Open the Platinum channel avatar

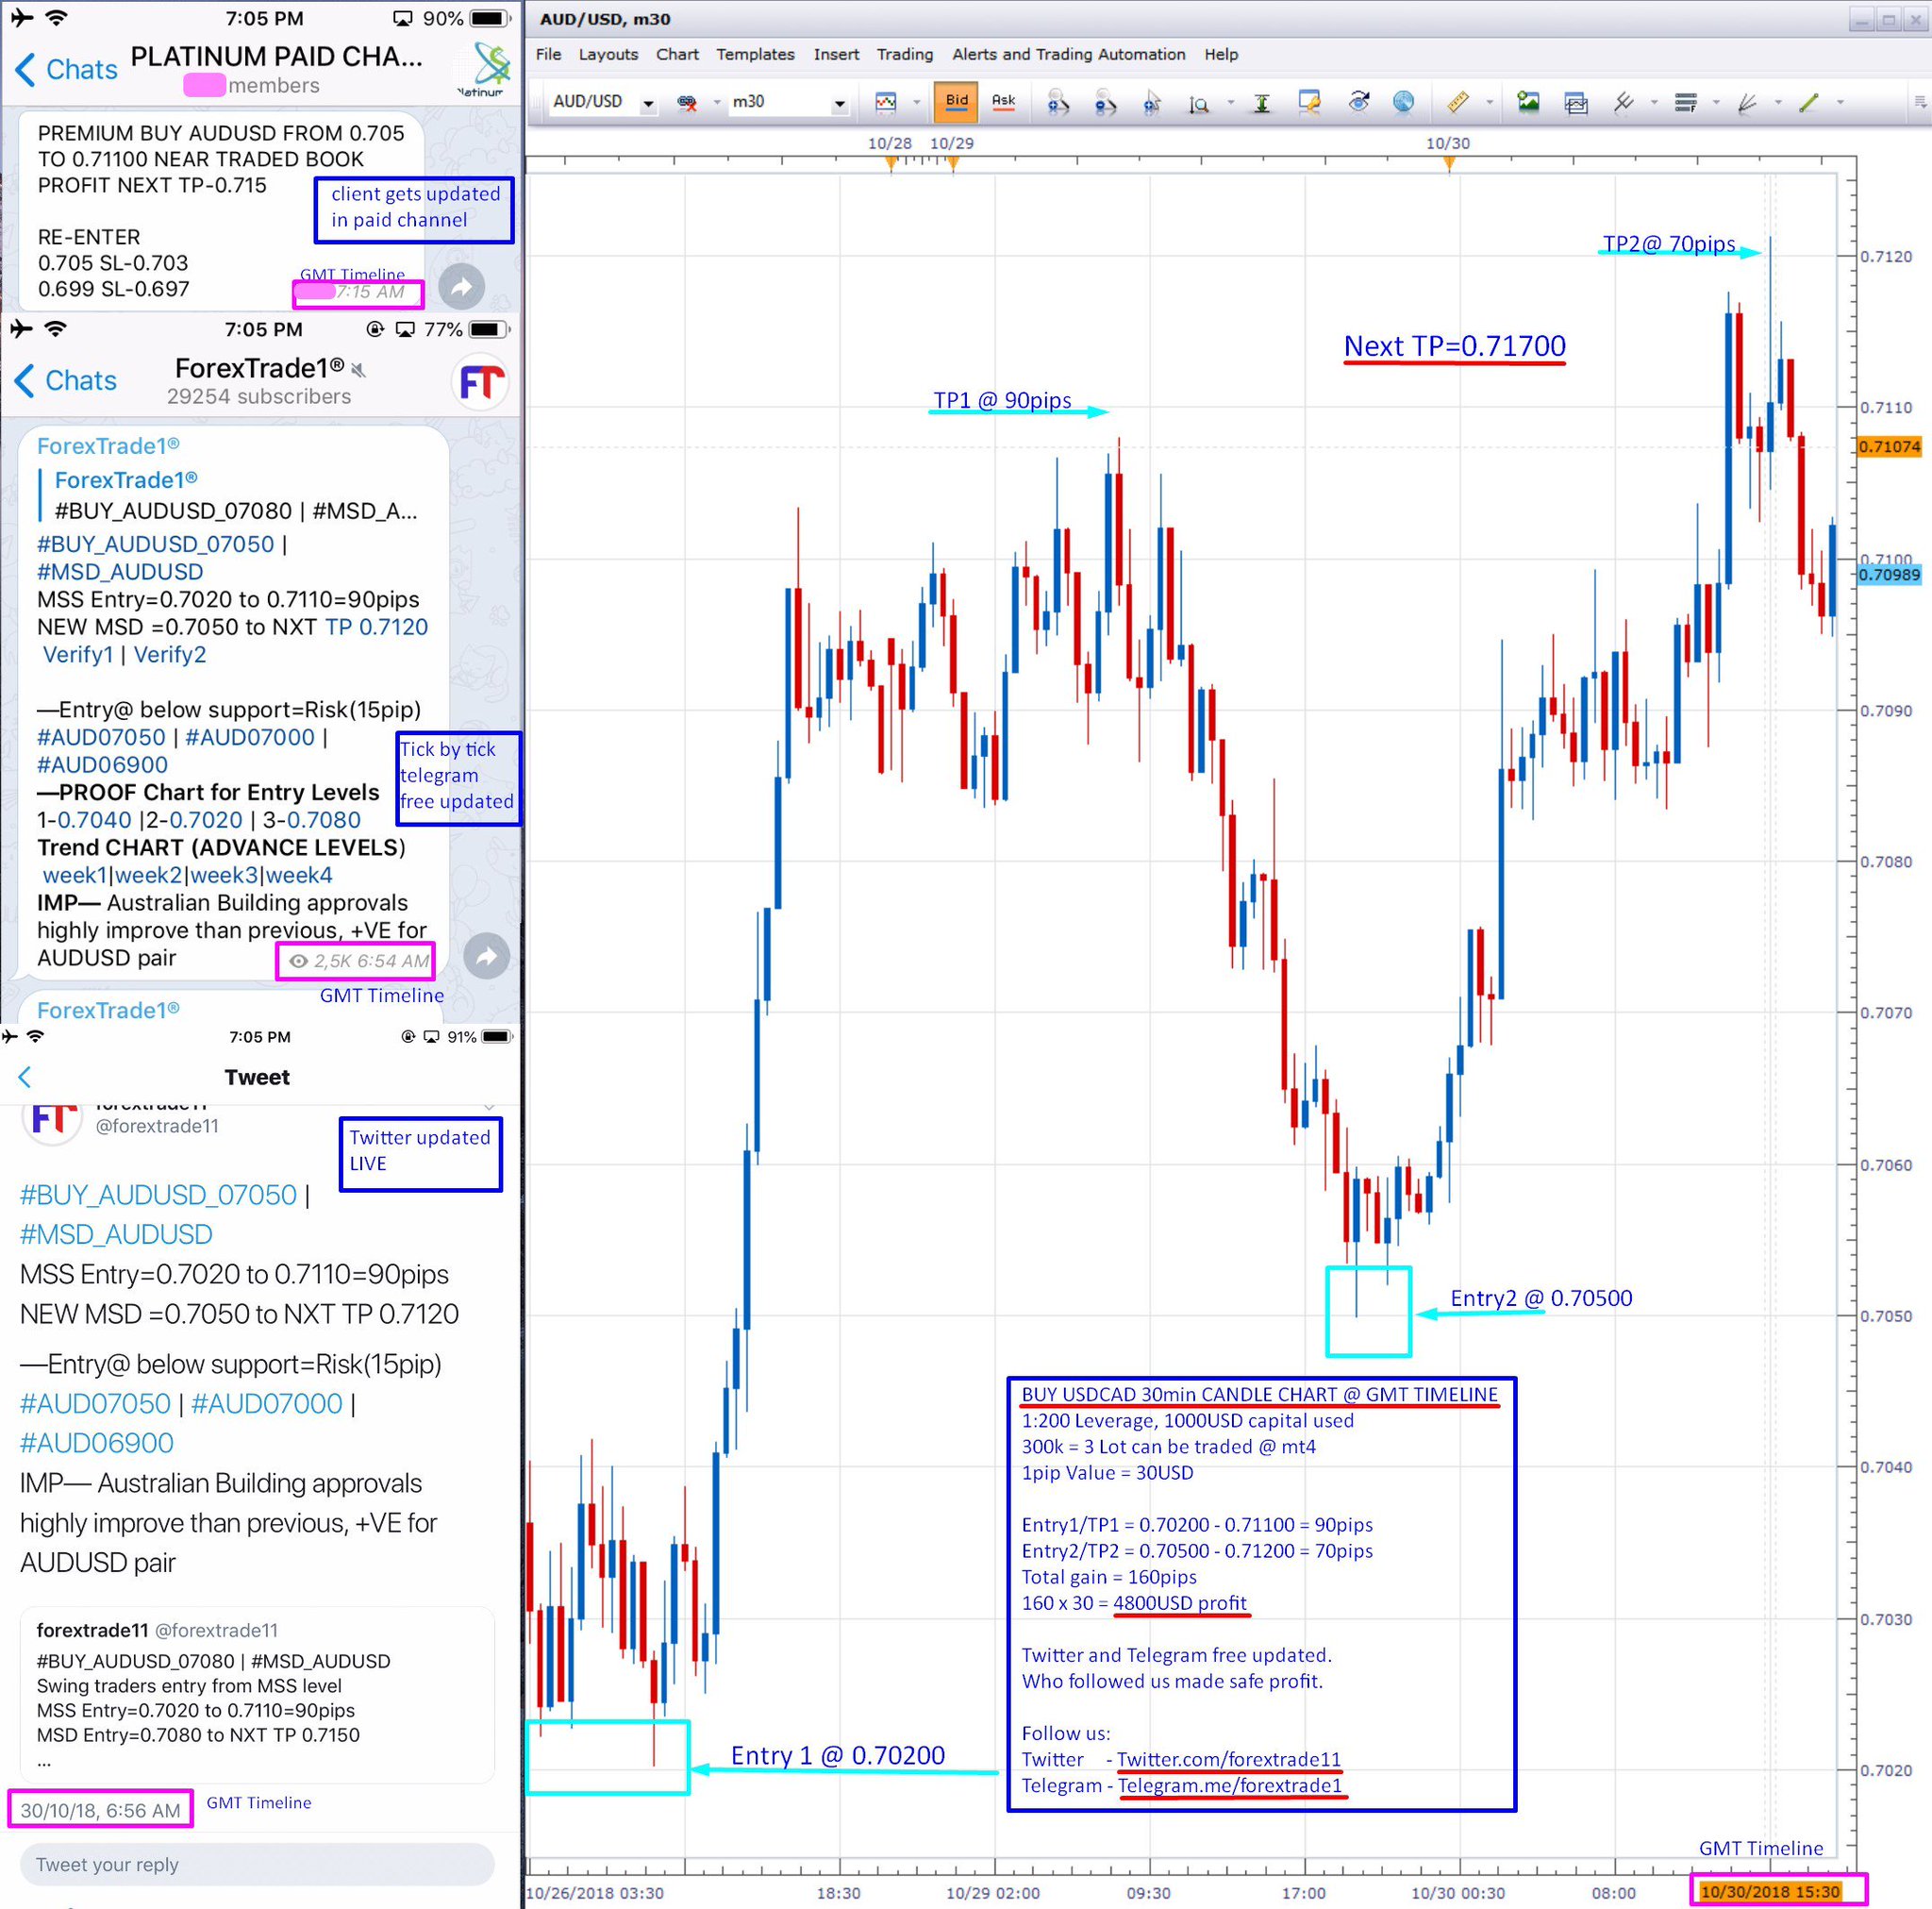click(484, 68)
